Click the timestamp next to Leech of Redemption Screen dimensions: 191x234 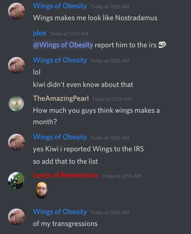121,176
